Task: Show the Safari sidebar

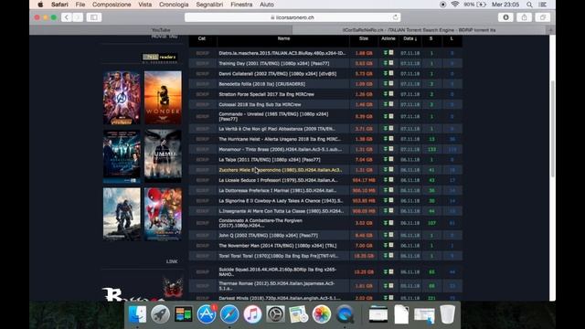Action: (94, 17)
